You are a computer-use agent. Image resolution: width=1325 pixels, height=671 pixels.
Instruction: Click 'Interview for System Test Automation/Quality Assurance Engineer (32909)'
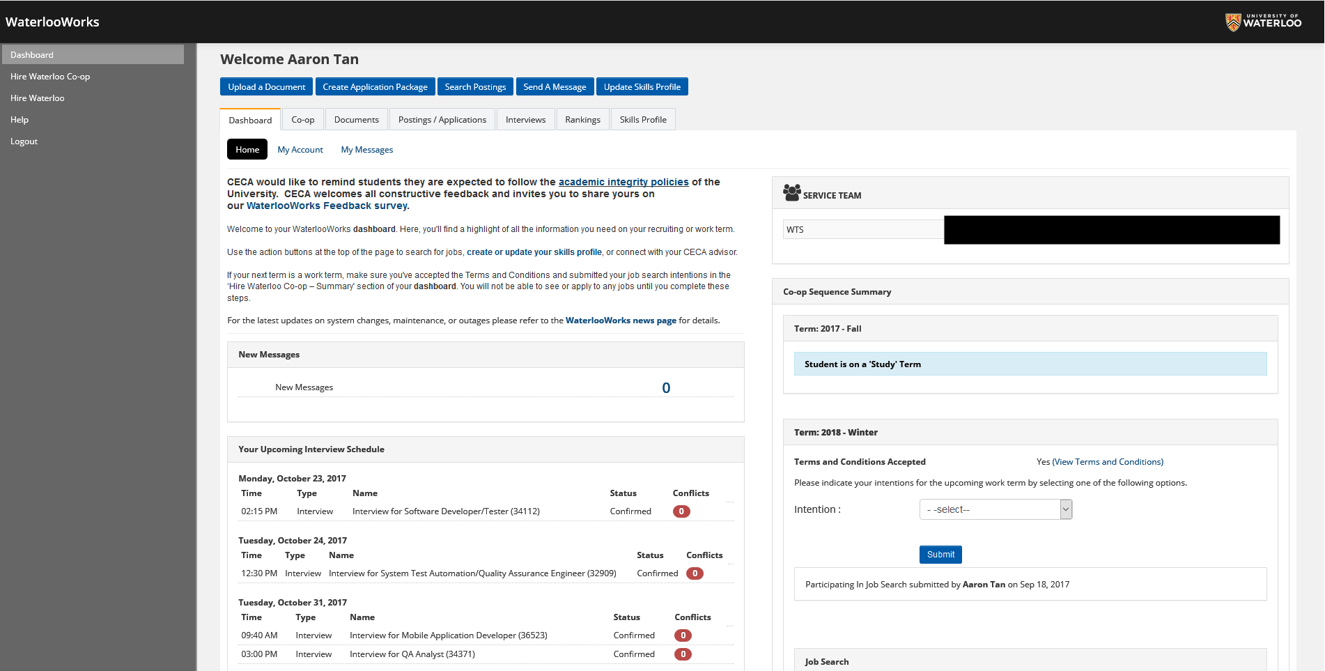[472, 573]
